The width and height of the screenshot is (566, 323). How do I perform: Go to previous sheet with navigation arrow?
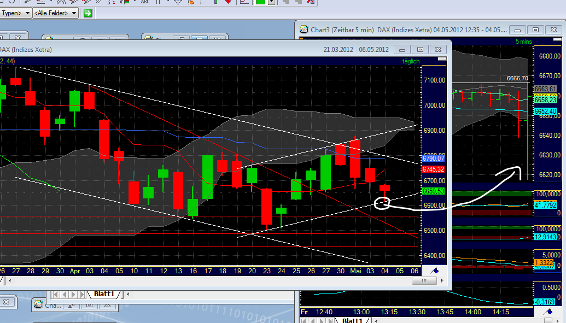(x=64, y=295)
